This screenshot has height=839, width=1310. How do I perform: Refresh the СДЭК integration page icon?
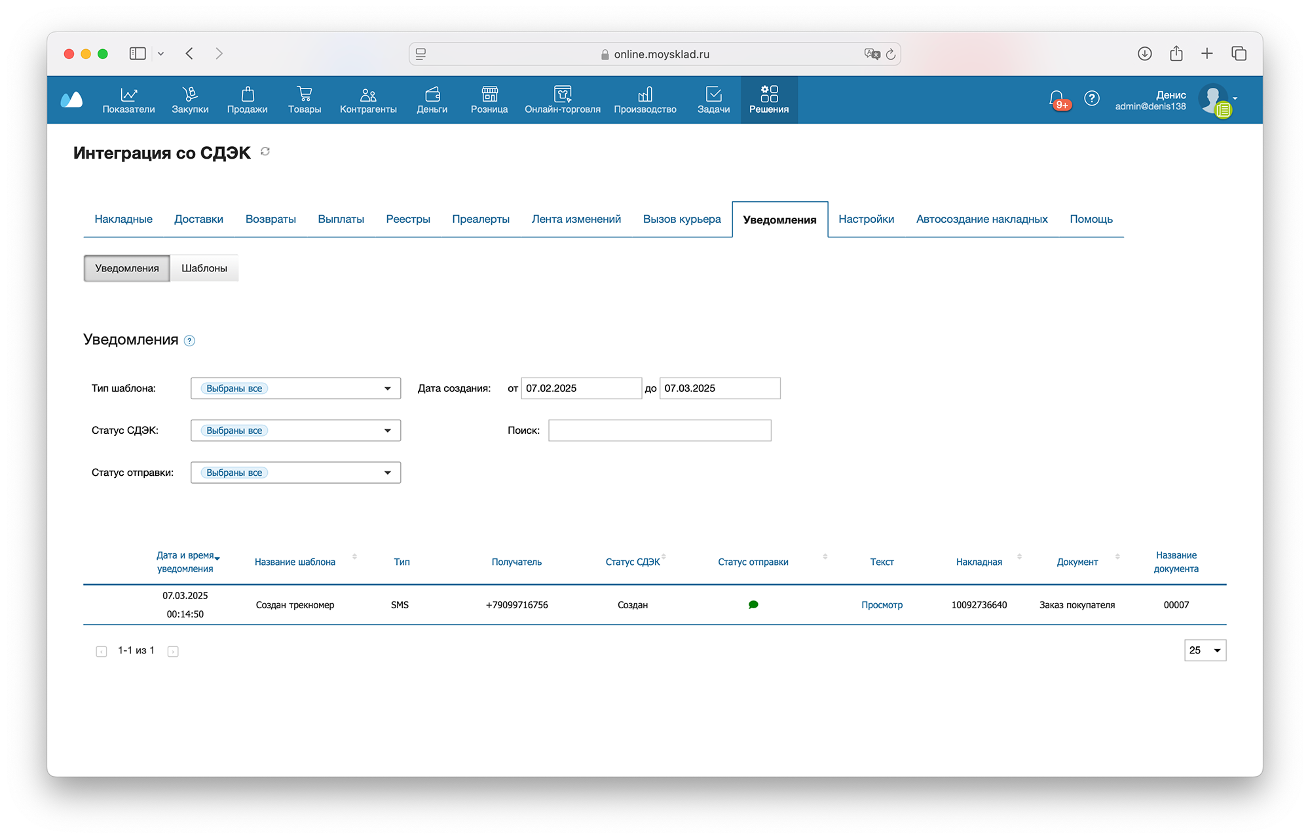(265, 151)
